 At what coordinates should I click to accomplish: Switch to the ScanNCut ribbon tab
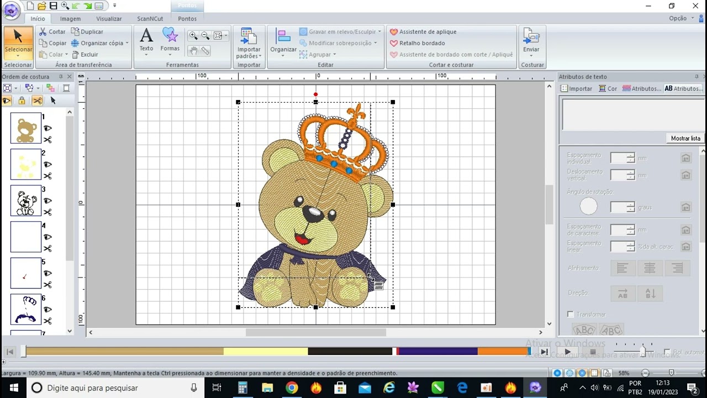(x=150, y=19)
